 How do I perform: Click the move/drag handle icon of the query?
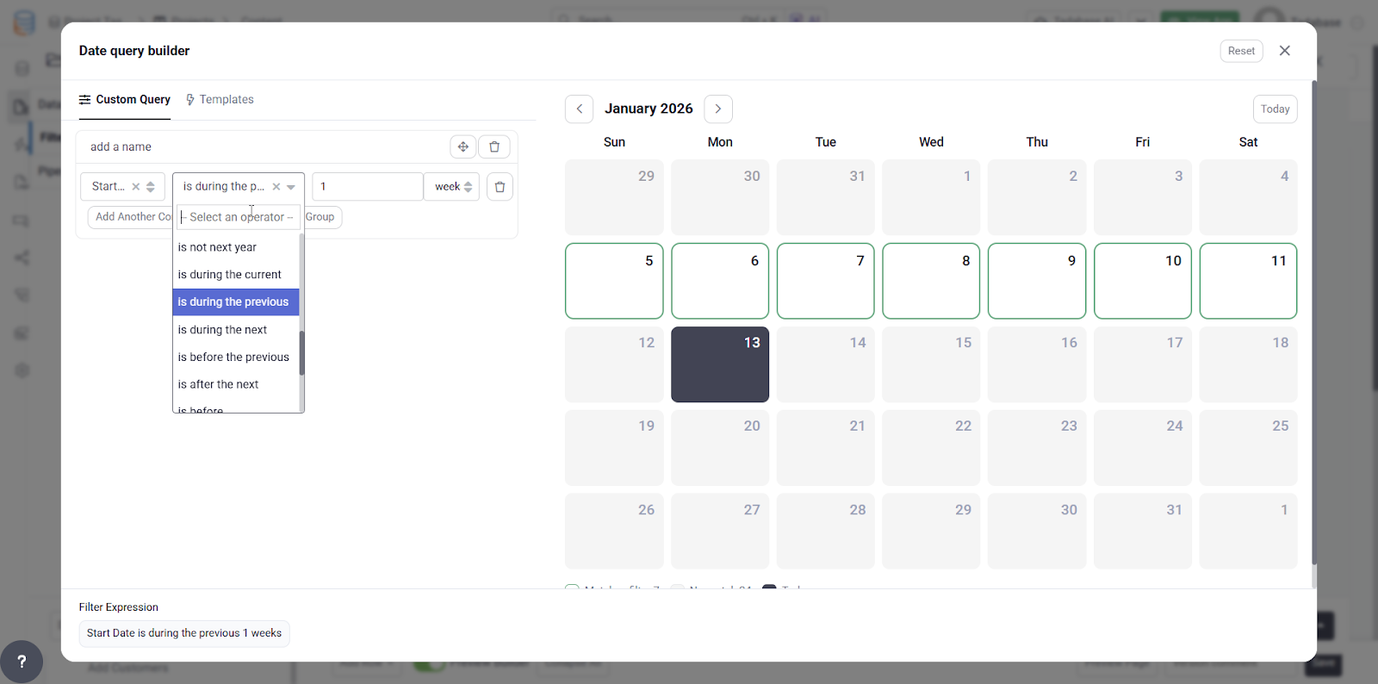(463, 146)
